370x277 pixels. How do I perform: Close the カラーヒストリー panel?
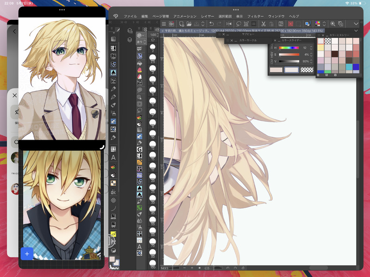[323, 35]
